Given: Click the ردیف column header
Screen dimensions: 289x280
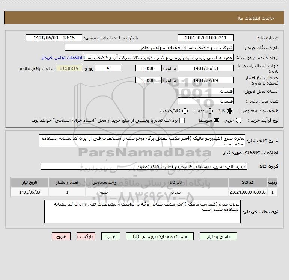Looking at the screenshot, I should coord(272,182).
